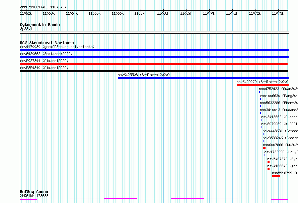Open the nsv5854810 (Almarri2020) label
298x203 pixels.
44,68
